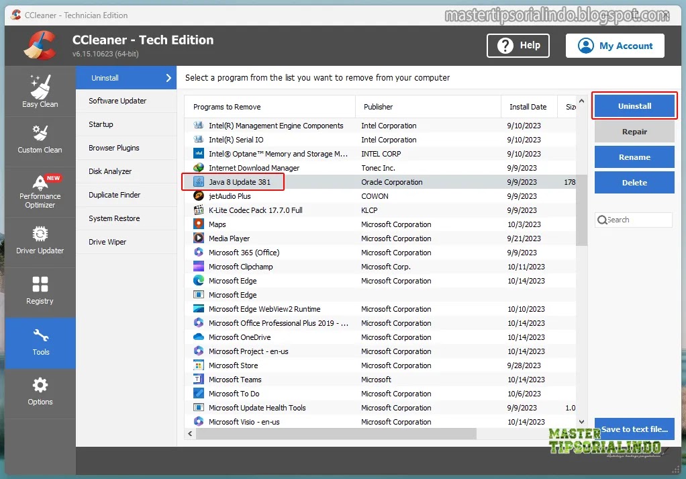Click the Rename button
The image size is (686, 479).
point(634,157)
